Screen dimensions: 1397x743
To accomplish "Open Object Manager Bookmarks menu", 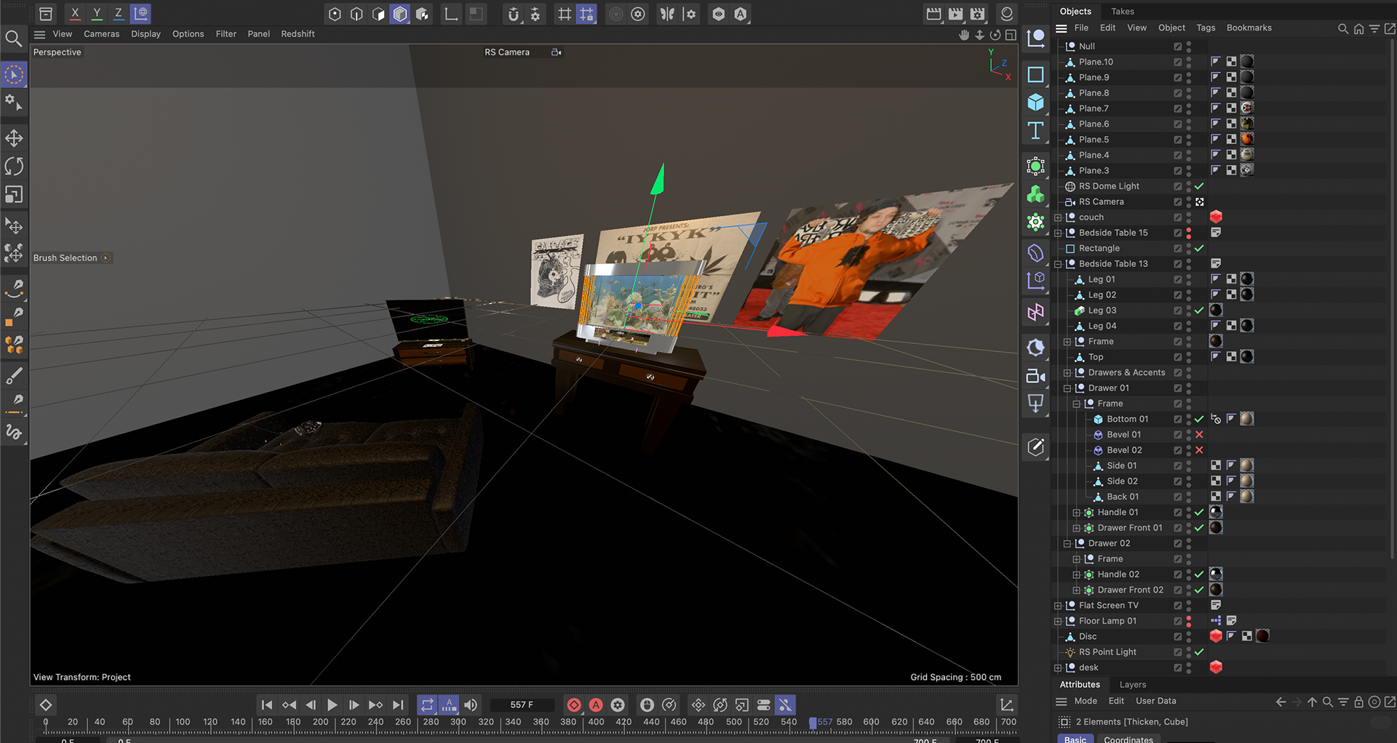I will pos(1249,28).
